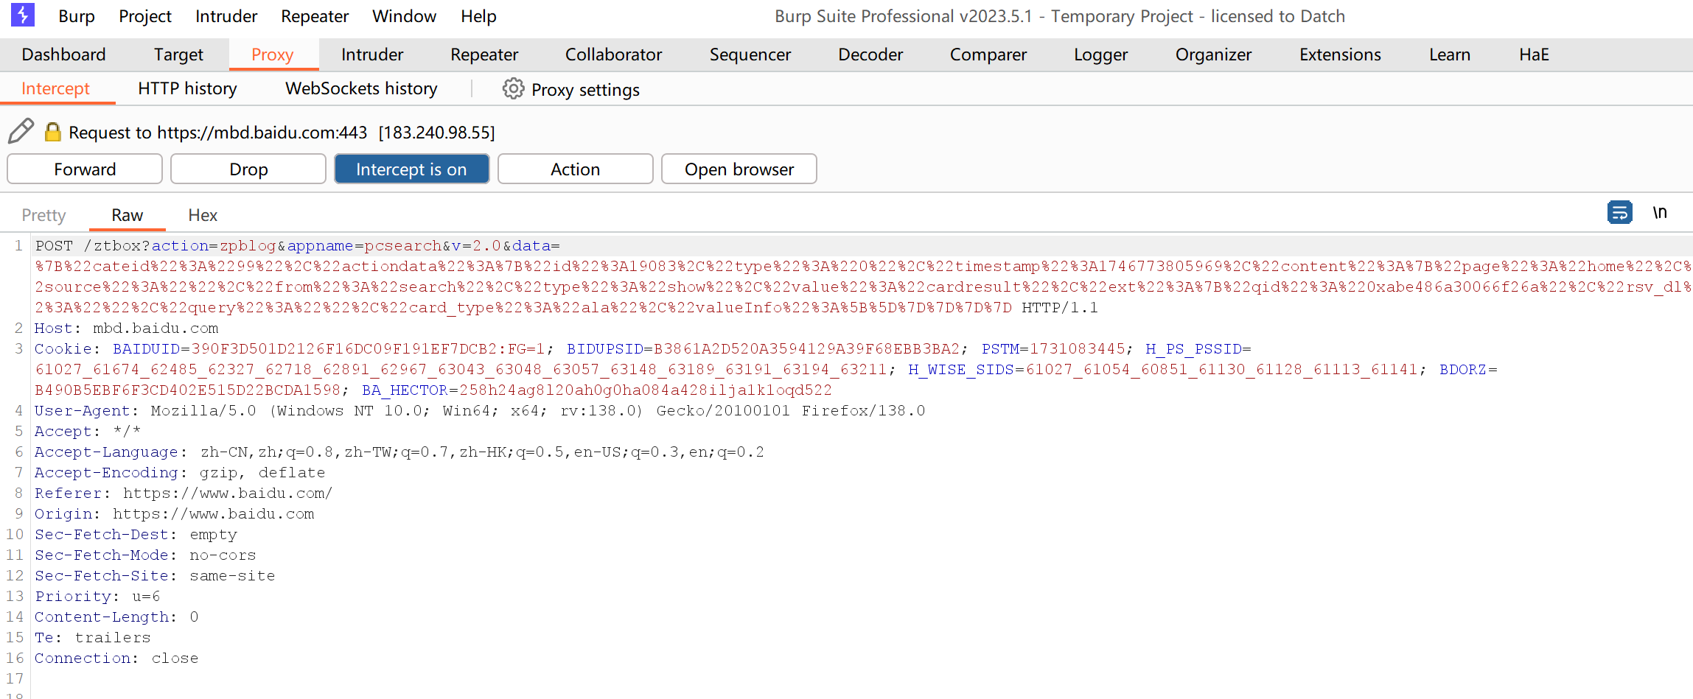Open Proxy settings gear icon
This screenshot has width=1693, height=699.
click(x=513, y=89)
